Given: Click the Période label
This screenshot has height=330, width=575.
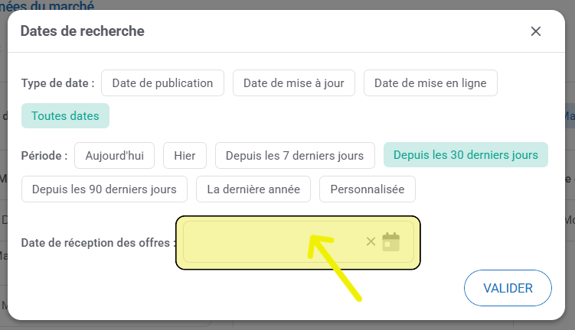Looking at the screenshot, I should [x=44, y=155].
